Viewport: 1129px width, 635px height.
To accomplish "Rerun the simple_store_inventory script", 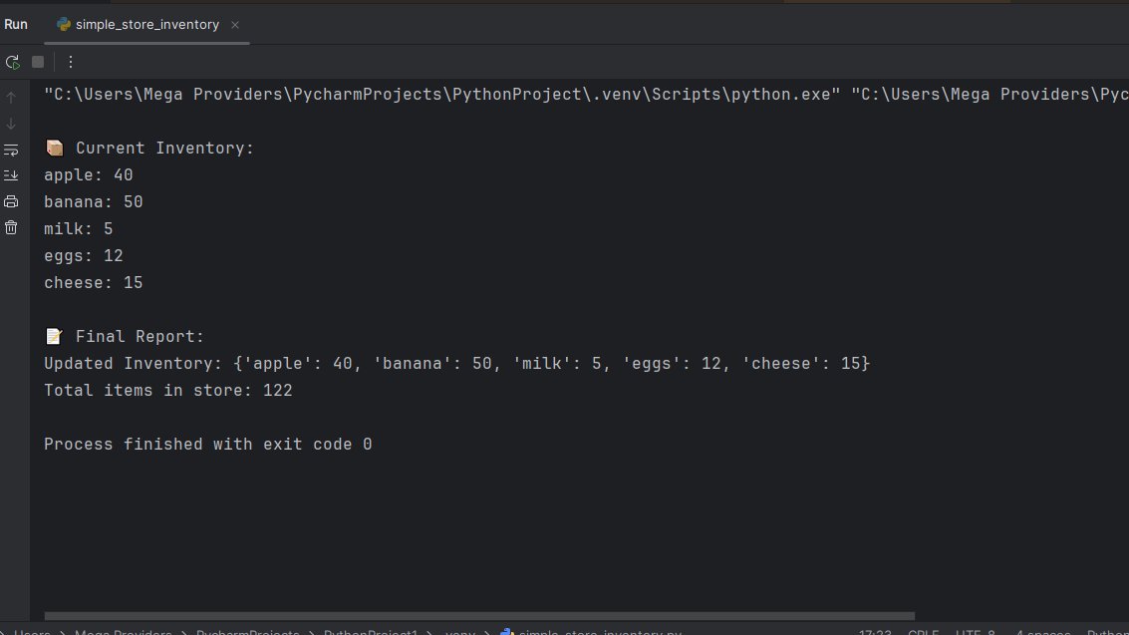I will pos(13,62).
